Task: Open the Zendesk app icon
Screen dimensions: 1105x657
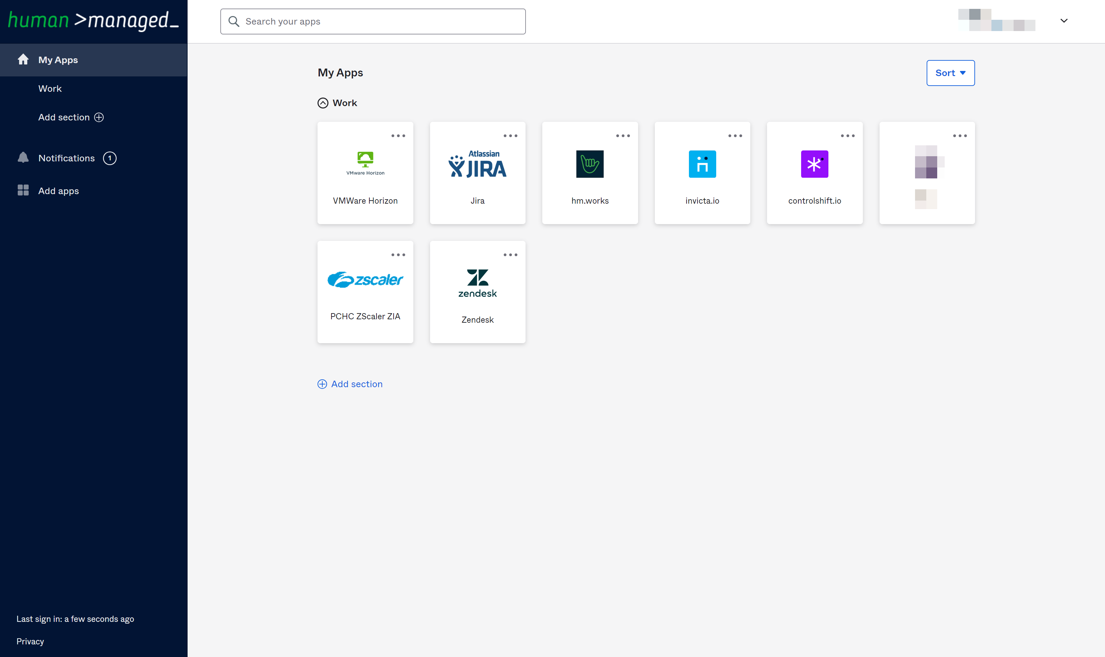Action: pyautogui.click(x=477, y=283)
